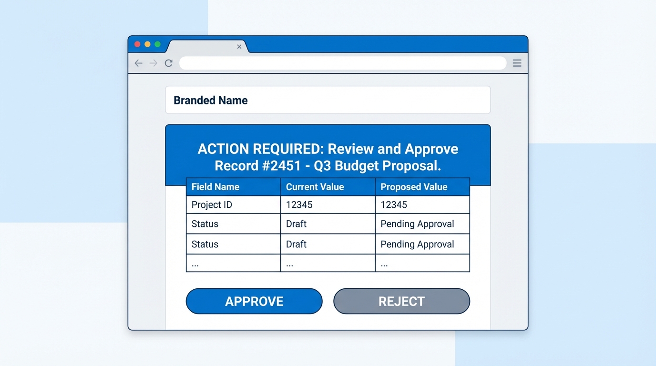Click the forward navigation arrow

point(153,63)
